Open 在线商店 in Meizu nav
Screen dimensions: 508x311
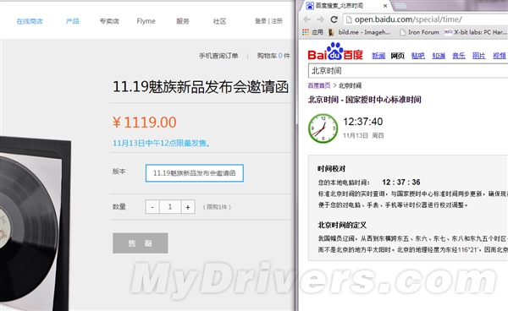tap(30, 21)
